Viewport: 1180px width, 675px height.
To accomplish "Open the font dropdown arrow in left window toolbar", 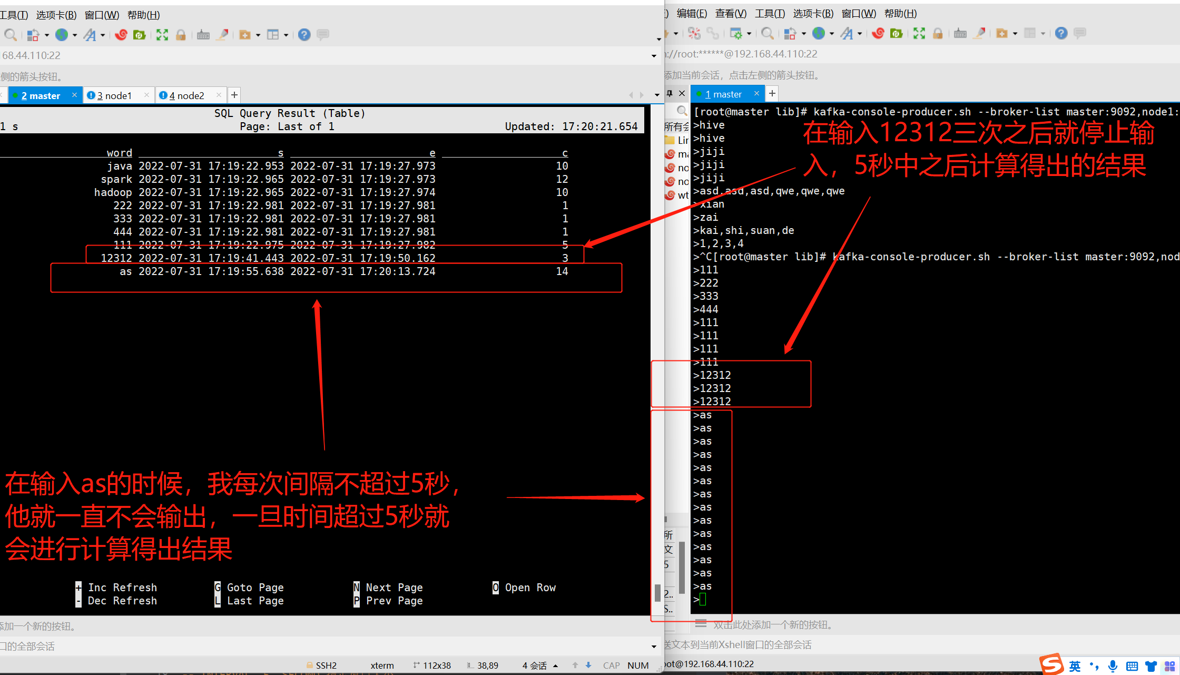I will tap(103, 35).
